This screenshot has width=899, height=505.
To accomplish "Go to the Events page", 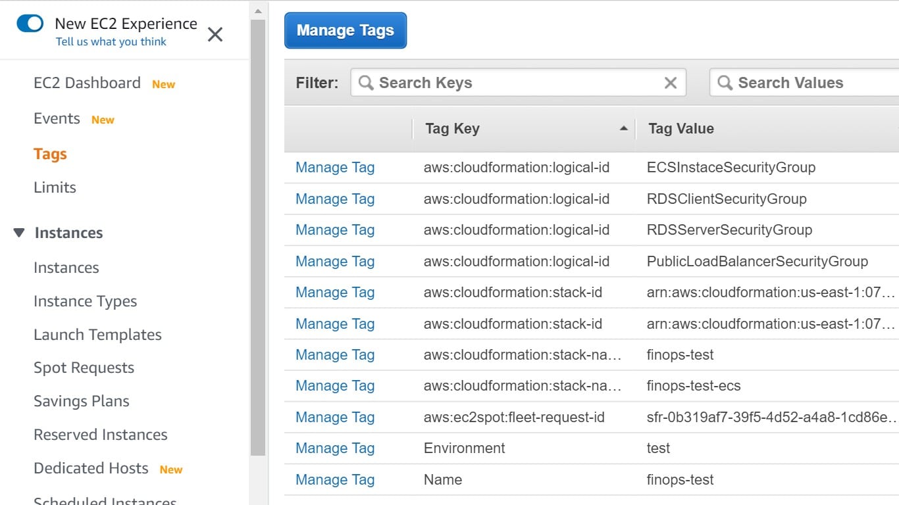I will (57, 118).
